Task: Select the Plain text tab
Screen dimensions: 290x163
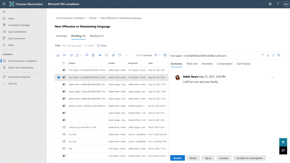Action: (x=192, y=64)
